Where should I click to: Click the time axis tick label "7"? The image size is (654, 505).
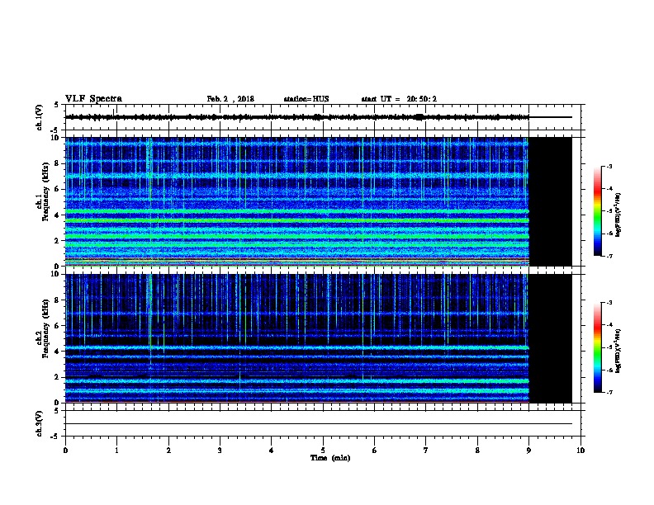pyautogui.click(x=426, y=451)
